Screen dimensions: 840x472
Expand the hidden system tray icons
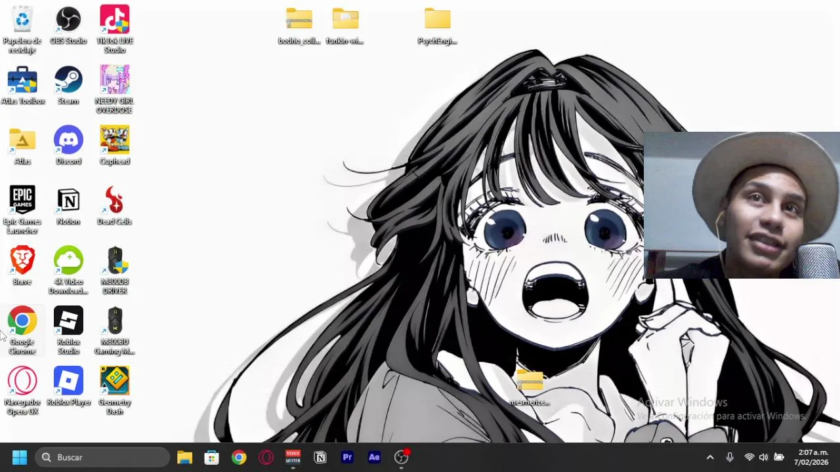(x=709, y=457)
